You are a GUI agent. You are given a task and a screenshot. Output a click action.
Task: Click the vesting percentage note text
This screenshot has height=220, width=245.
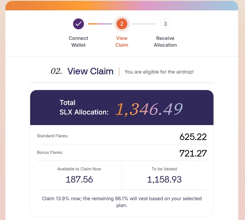coord(122,202)
